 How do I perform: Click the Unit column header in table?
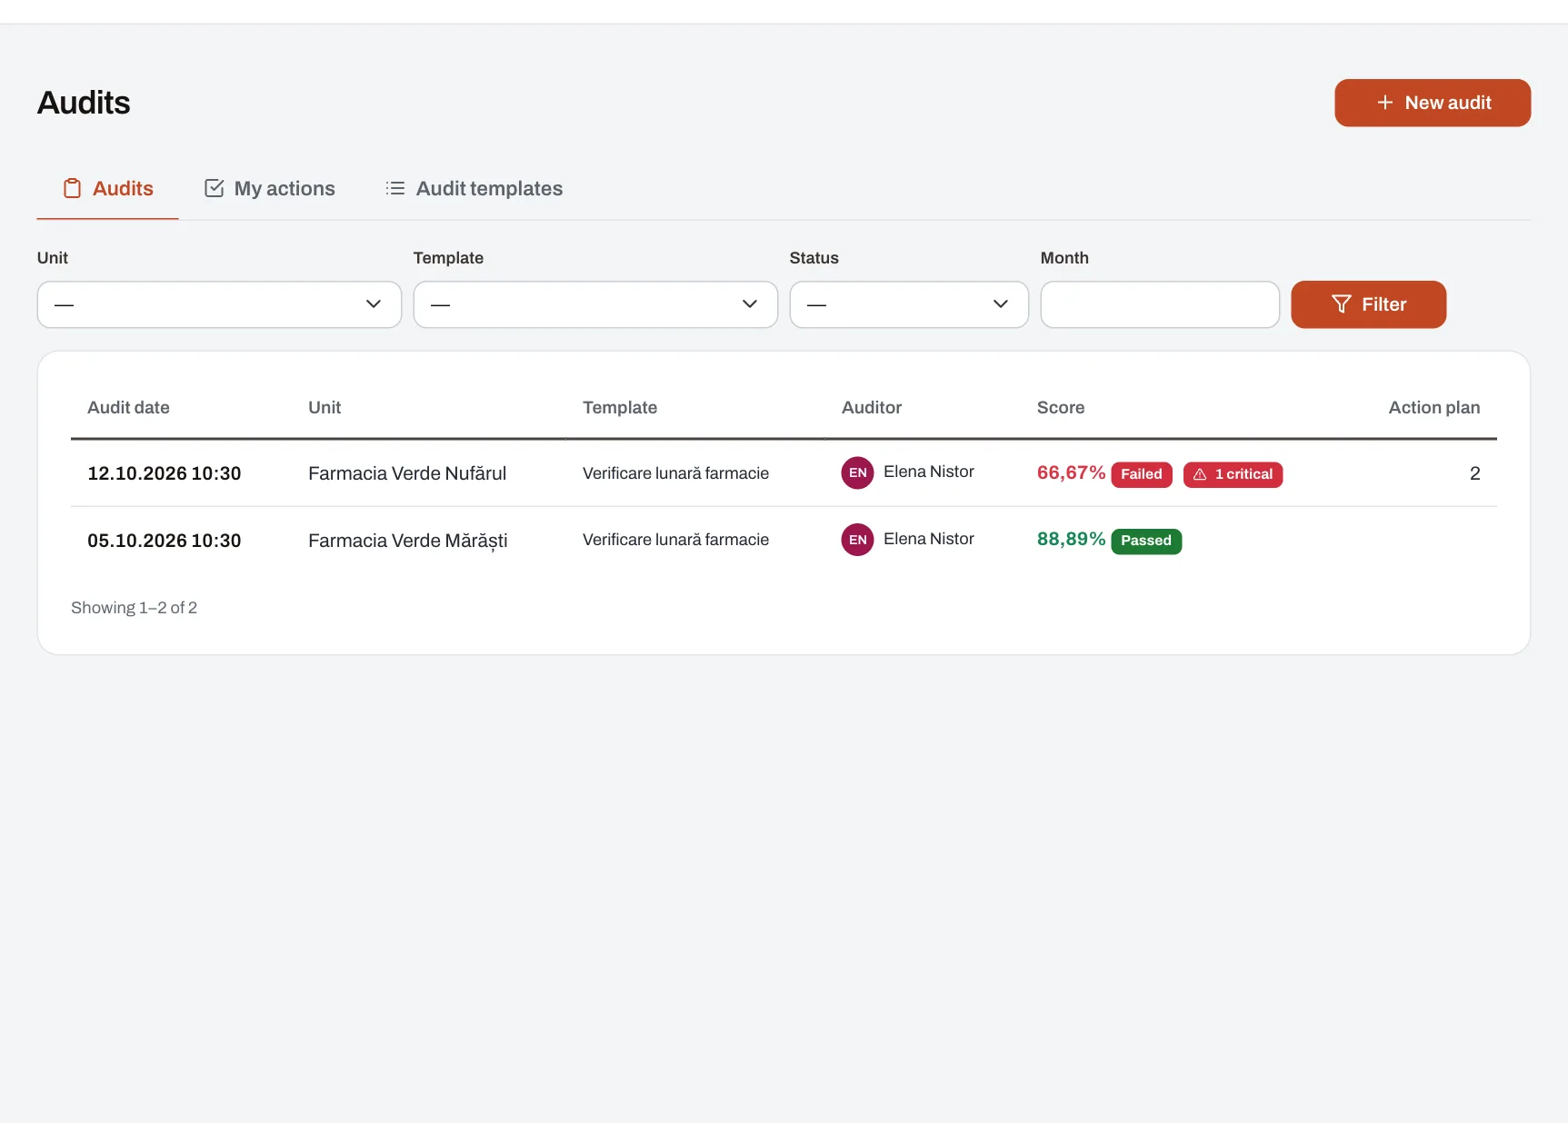(x=325, y=408)
